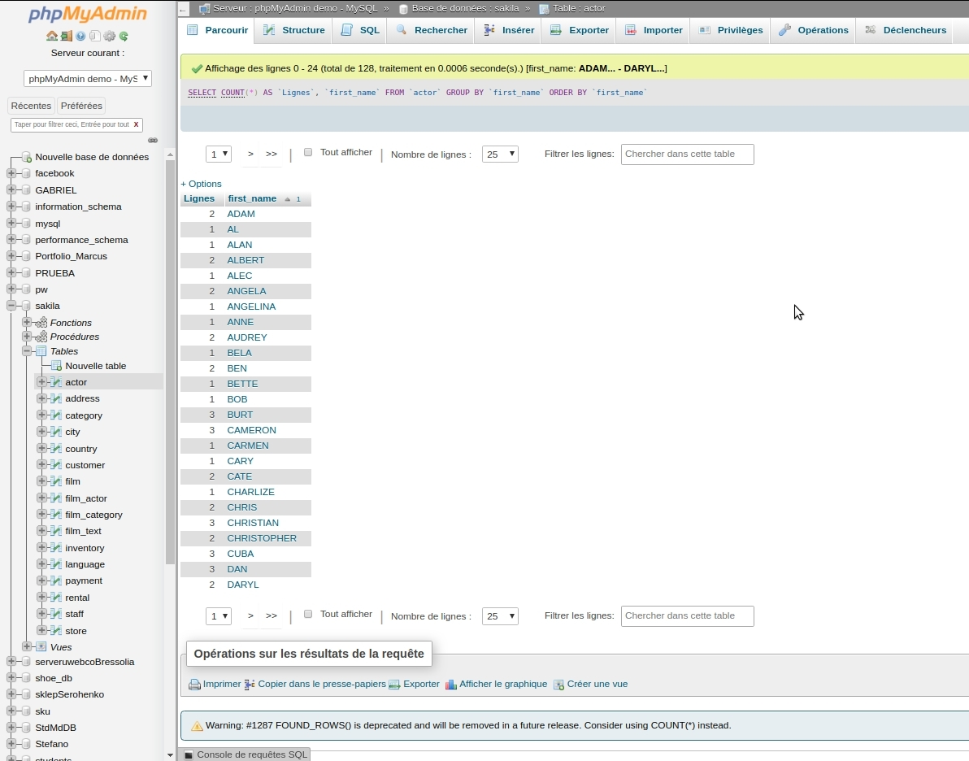The width and height of the screenshot is (969, 761).
Task: Check Tout afficher below the results
Action: click(x=308, y=613)
